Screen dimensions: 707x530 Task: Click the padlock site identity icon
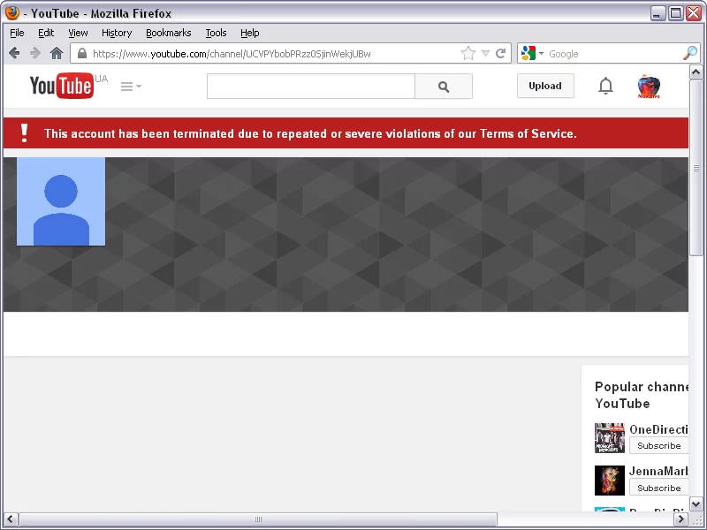[x=82, y=53]
